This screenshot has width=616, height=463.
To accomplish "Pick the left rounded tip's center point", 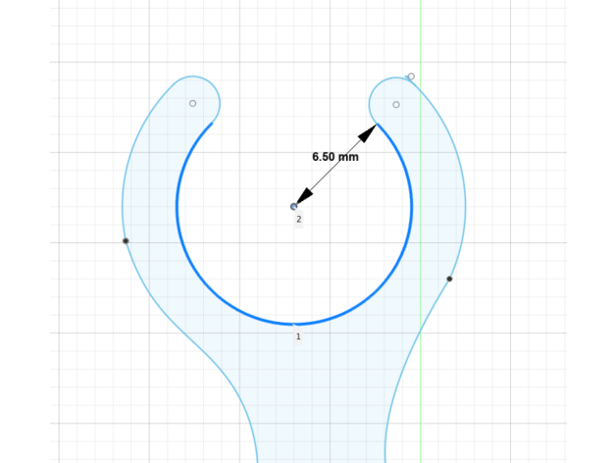I will point(192,103).
